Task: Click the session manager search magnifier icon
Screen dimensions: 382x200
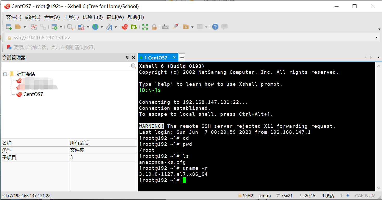Action: [x=133, y=66]
